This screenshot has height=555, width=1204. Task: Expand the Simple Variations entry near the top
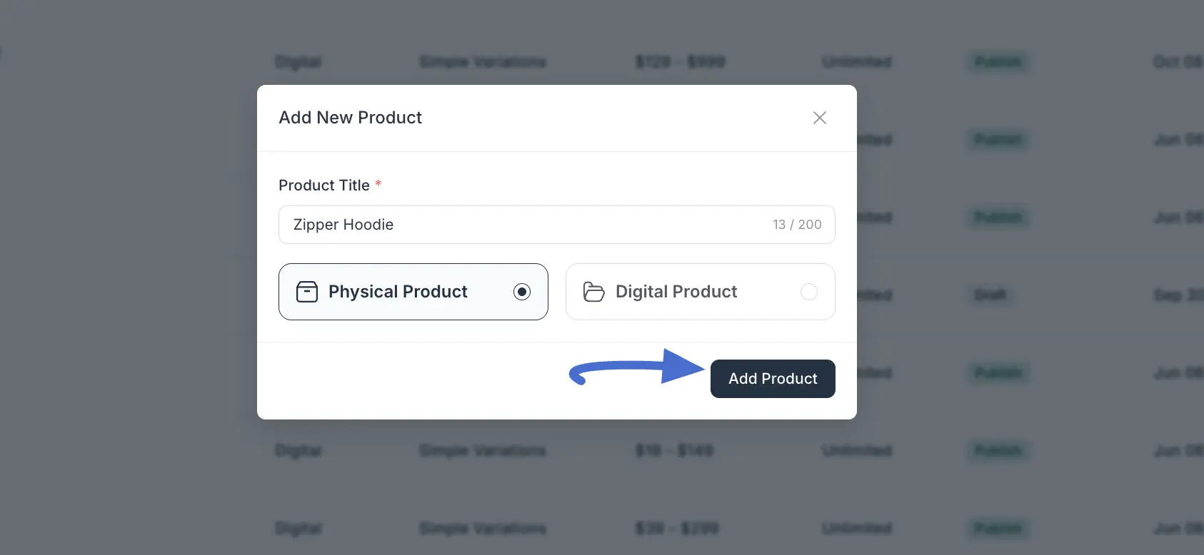pos(482,61)
